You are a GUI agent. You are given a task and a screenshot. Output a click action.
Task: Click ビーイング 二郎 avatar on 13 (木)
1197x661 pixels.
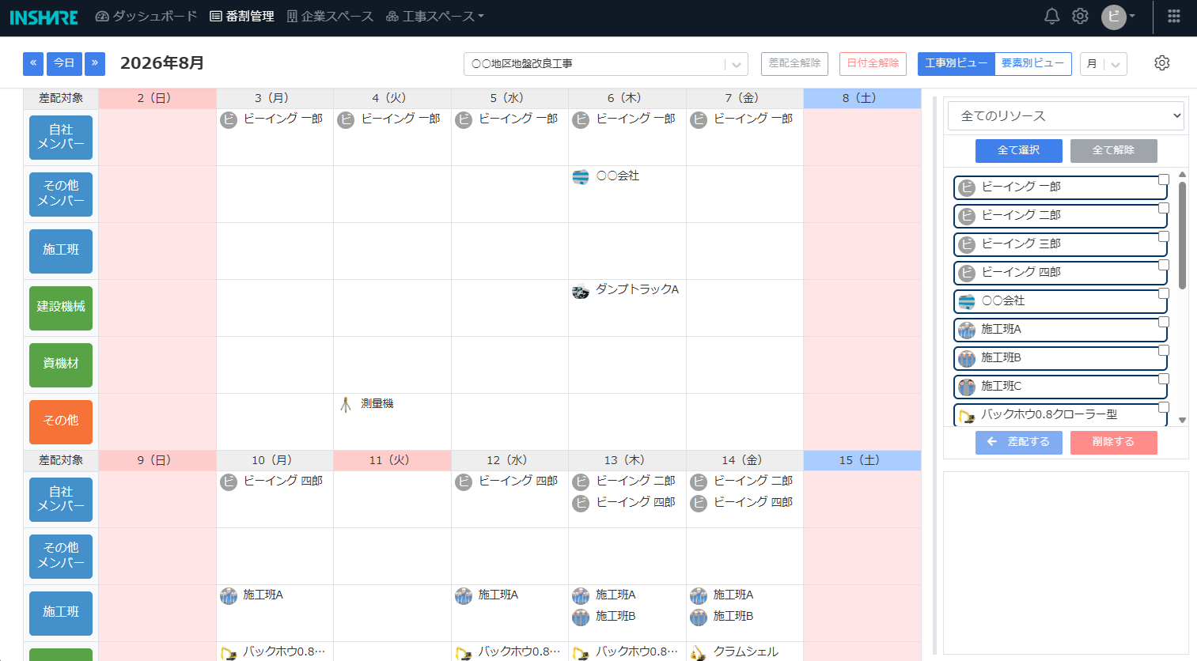(x=581, y=482)
